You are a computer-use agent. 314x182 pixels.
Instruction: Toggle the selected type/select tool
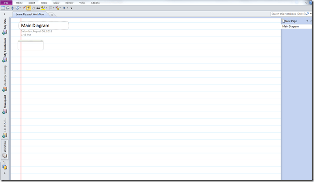29,8
